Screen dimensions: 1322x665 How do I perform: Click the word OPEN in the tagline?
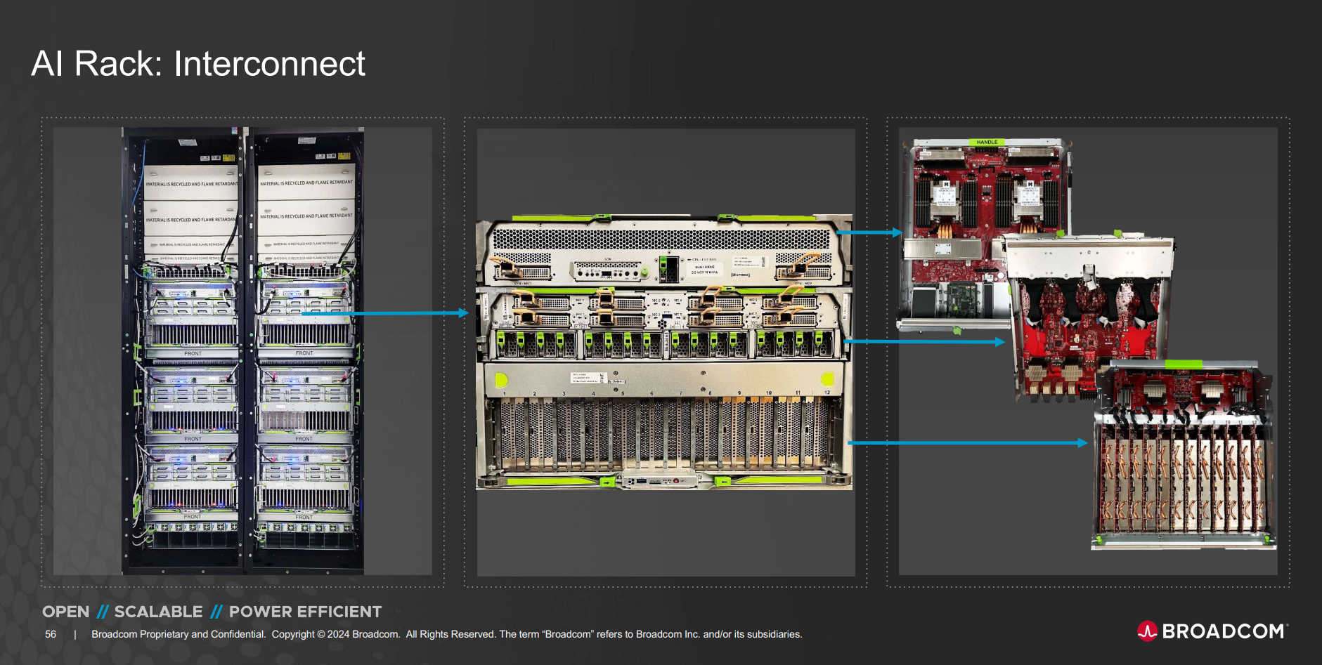click(66, 612)
